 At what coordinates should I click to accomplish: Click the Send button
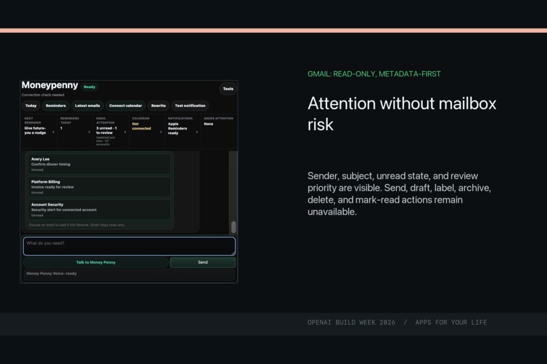[x=203, y=262]
